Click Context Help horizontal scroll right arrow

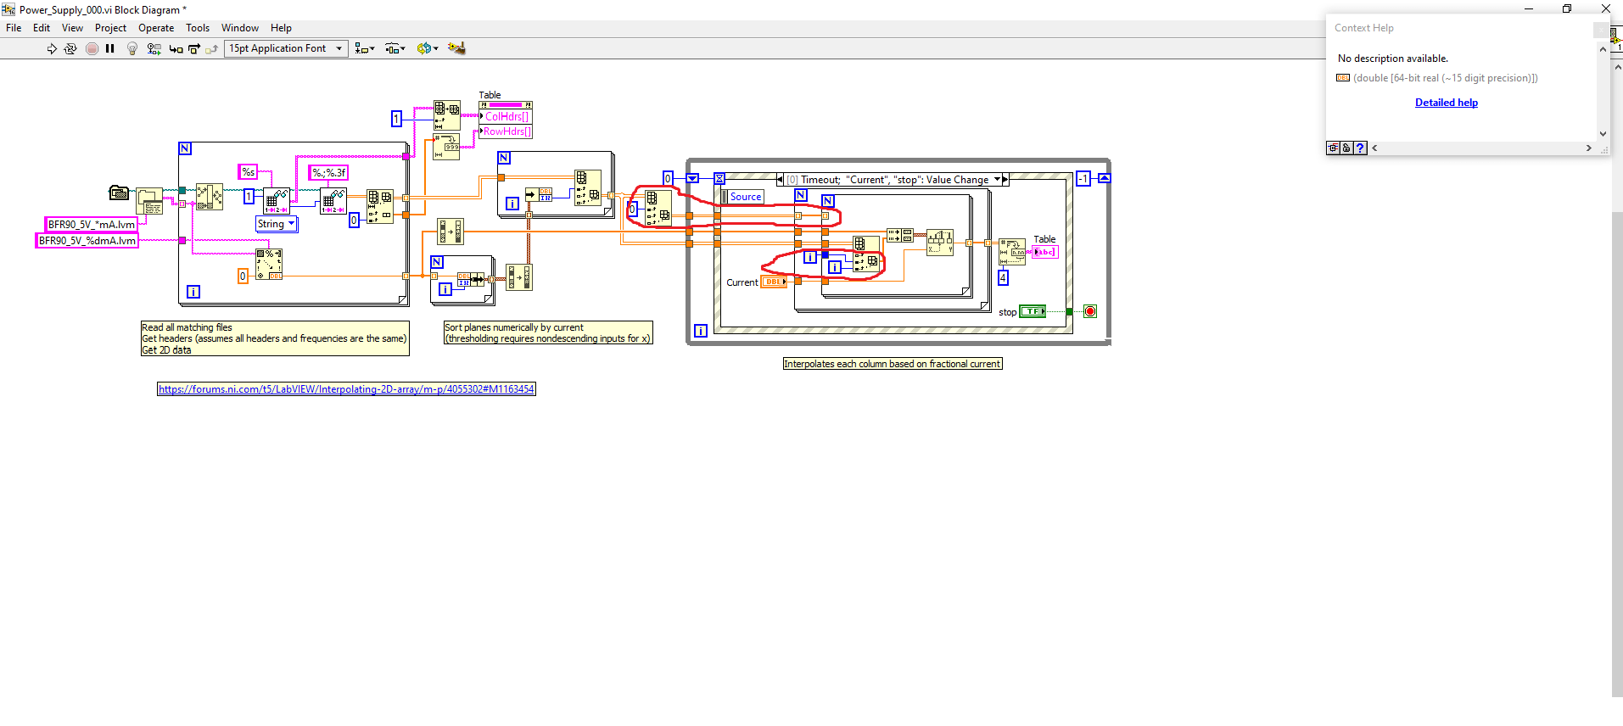point(1589,148)
